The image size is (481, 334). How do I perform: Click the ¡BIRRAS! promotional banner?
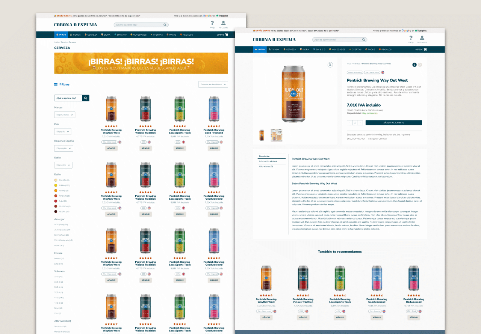click(141, 63)
